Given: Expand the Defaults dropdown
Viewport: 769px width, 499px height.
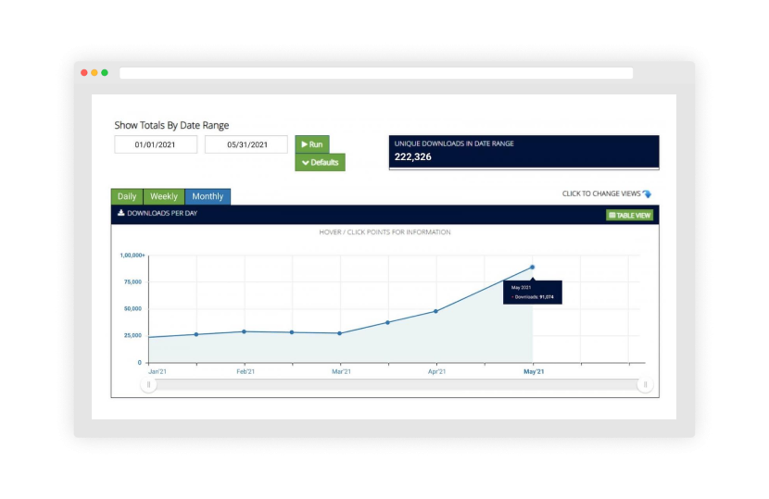Looking at the screenshot, I should point(320,163).
